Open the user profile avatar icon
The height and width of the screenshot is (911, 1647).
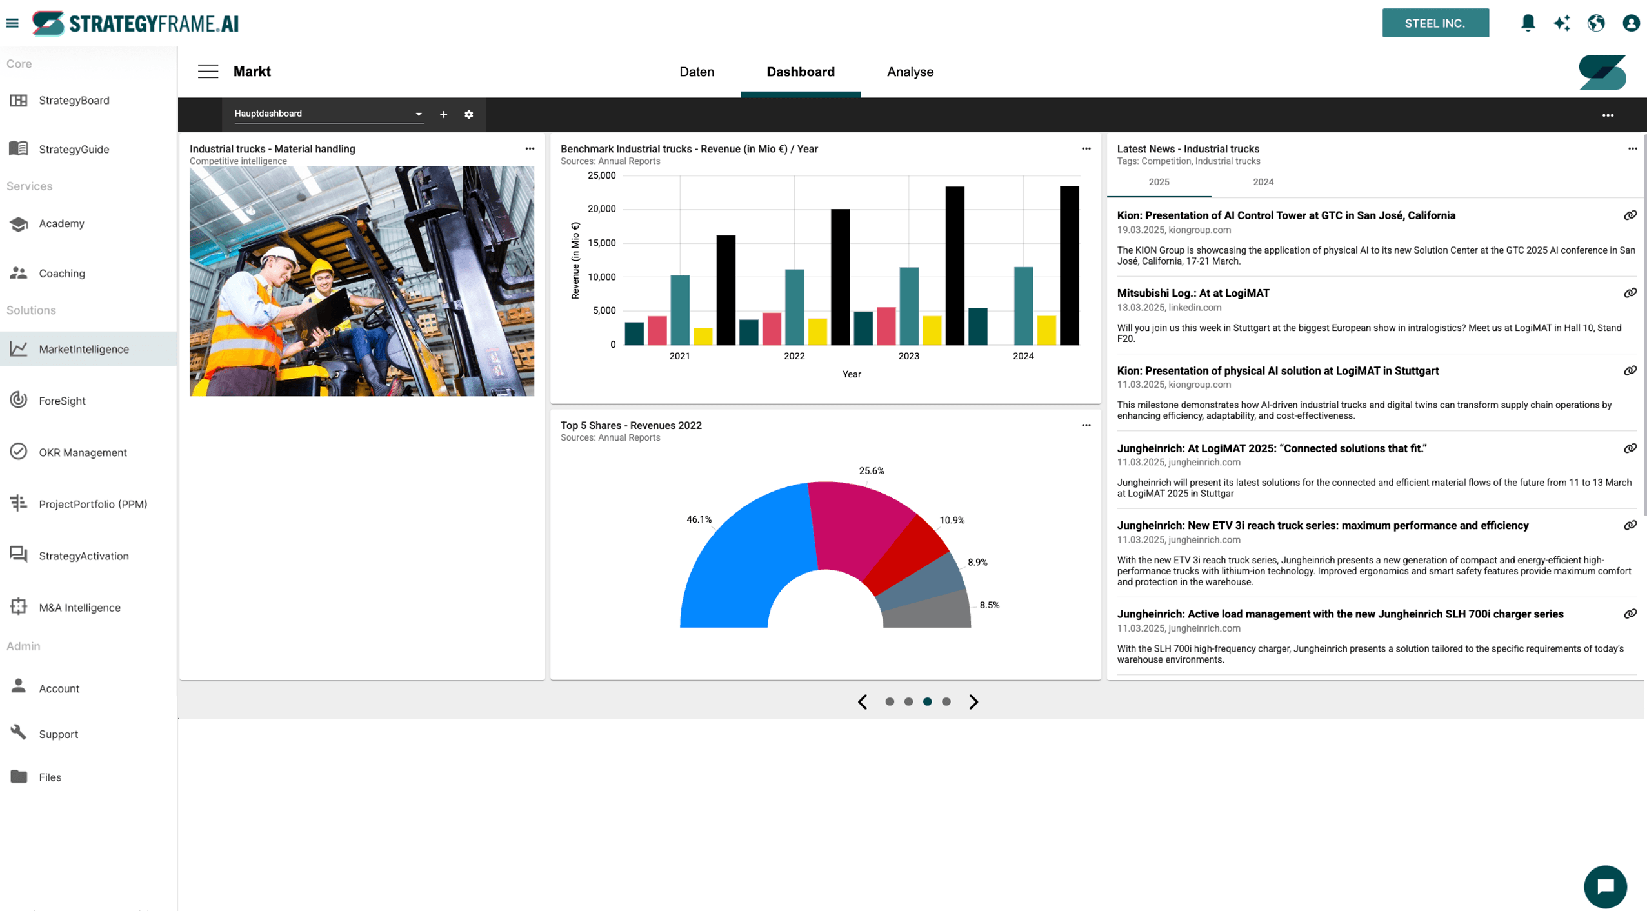click(x=1631, y=23)
